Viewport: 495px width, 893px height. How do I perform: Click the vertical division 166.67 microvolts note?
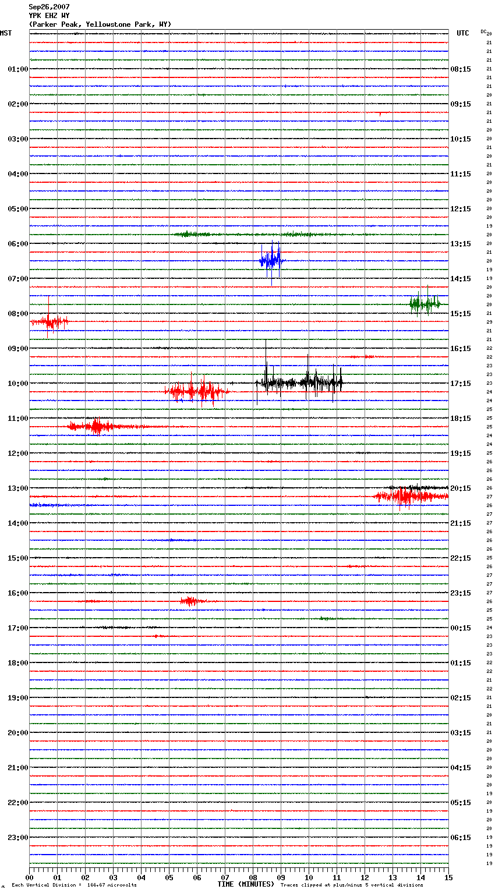[x=74, y=885]
